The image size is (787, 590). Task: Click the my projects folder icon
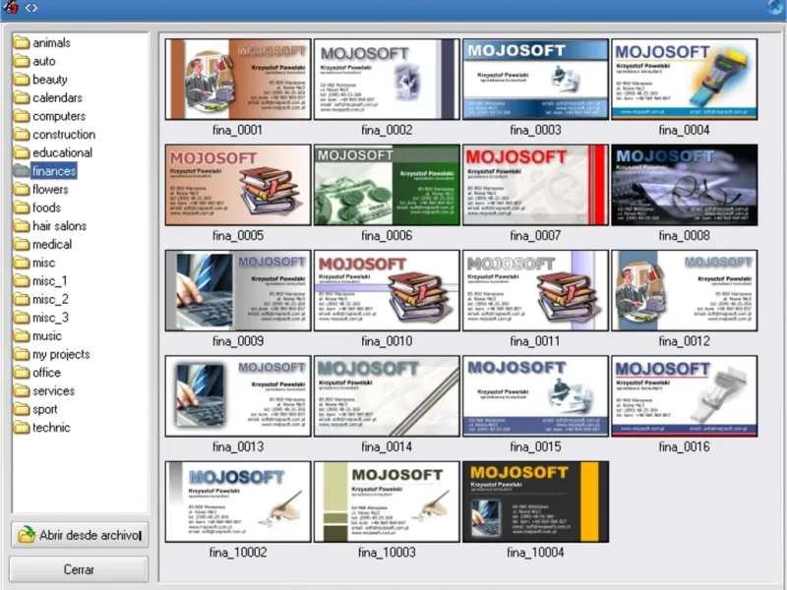tap(22, 354)
